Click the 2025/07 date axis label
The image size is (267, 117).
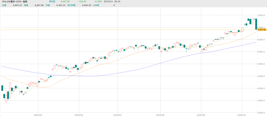click(x=118, y=115)
